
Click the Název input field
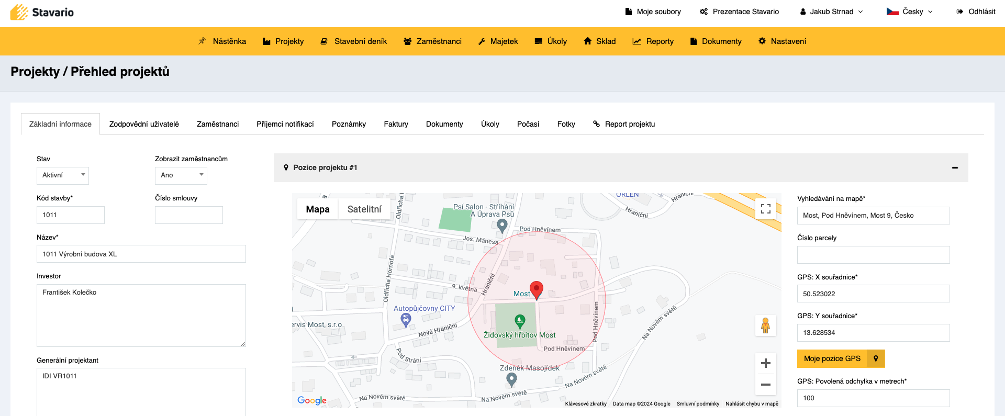[141, 254]
